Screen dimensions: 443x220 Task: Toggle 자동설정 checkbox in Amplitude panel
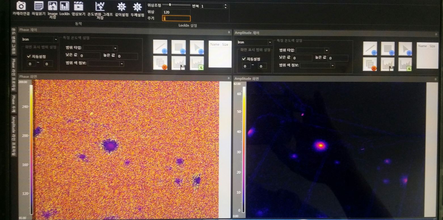click(244, 59)
